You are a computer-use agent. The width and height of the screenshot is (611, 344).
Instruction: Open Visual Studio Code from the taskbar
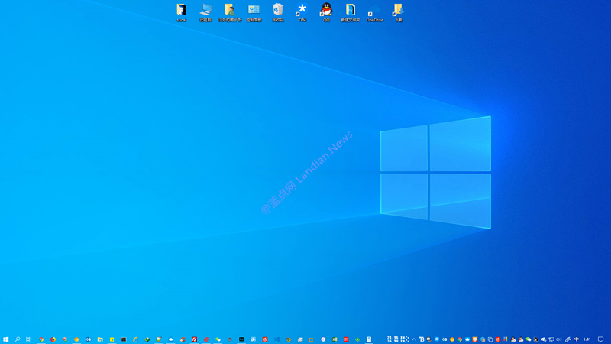pyautogui.click(x=276, y=339)
